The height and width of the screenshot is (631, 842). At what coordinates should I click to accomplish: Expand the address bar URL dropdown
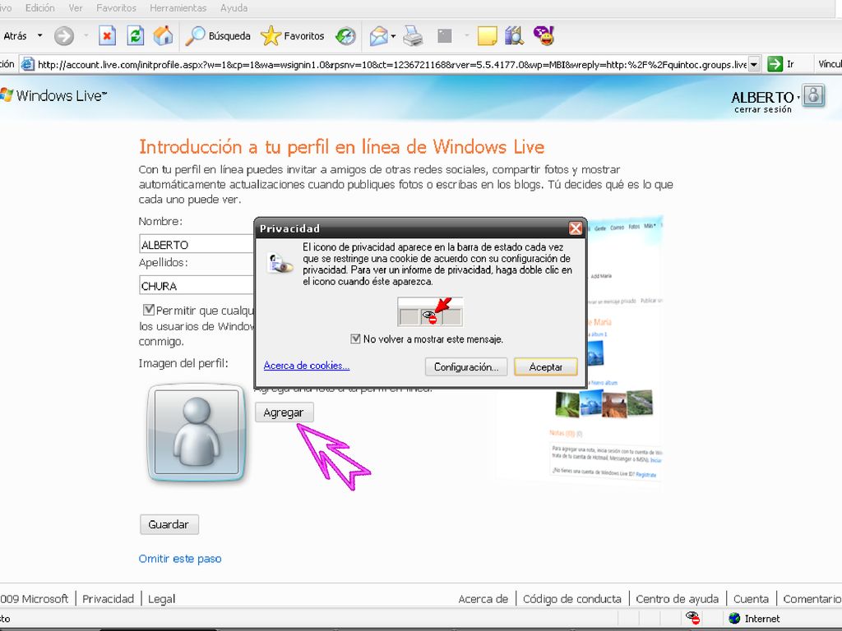tap(754, 64)
